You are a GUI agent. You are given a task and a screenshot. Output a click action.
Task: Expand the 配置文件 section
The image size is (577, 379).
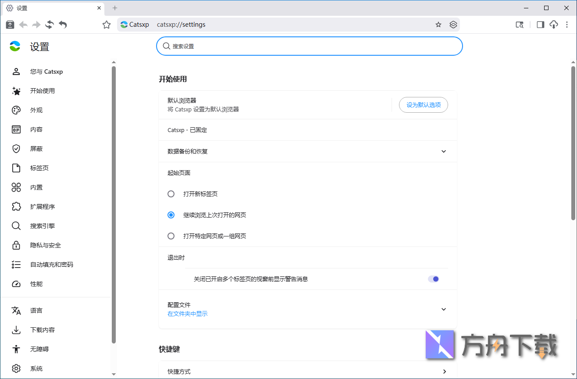[x=443, y=309]
